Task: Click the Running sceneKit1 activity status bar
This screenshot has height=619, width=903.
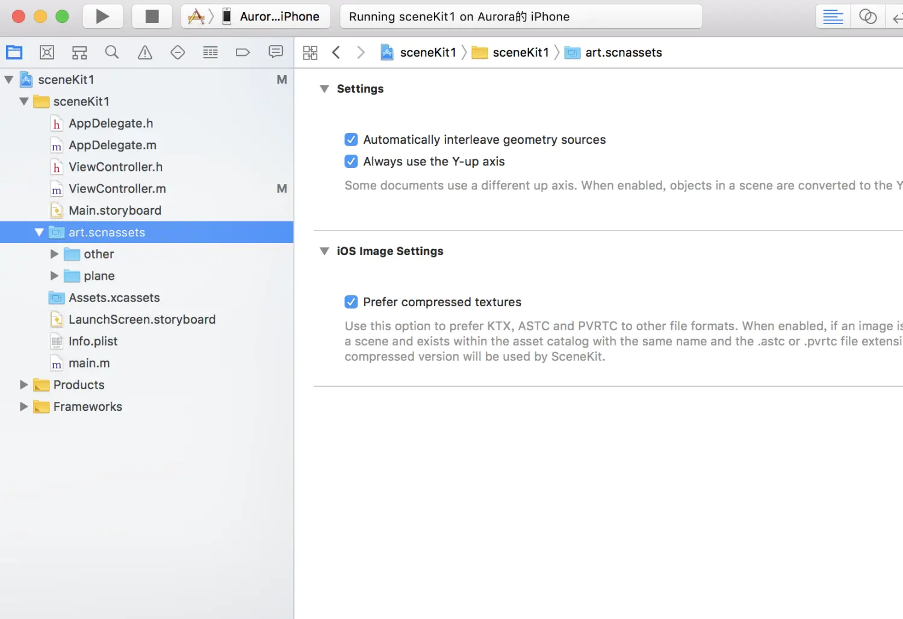Action: tap(521, 16)
